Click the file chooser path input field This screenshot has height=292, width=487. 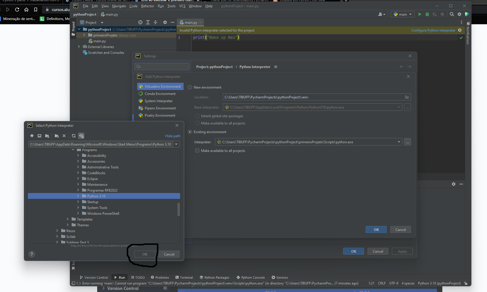(x=101, y=144)
